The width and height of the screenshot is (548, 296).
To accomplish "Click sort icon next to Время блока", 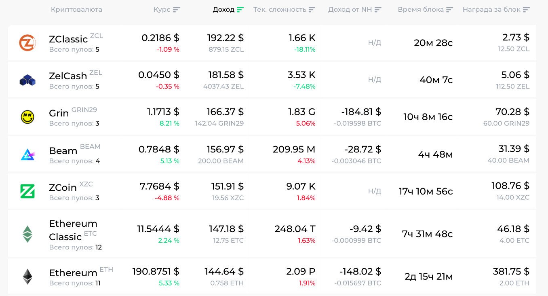I will [449, 10].
